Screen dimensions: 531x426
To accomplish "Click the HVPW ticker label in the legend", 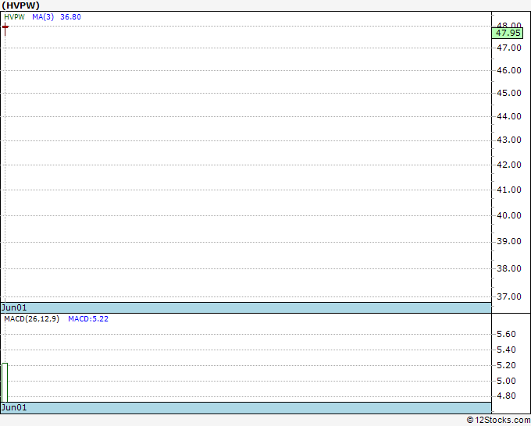I will coord(14,17).
